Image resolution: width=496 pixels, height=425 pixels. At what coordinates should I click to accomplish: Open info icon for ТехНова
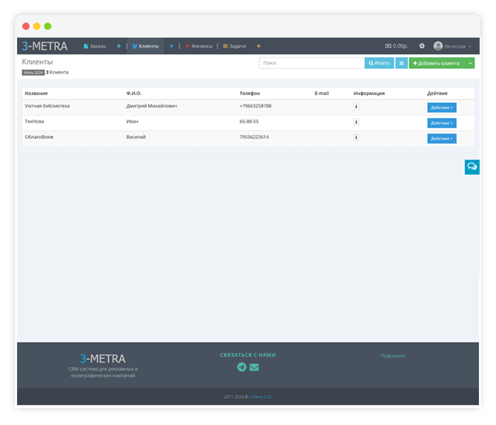tap(356, 122)
